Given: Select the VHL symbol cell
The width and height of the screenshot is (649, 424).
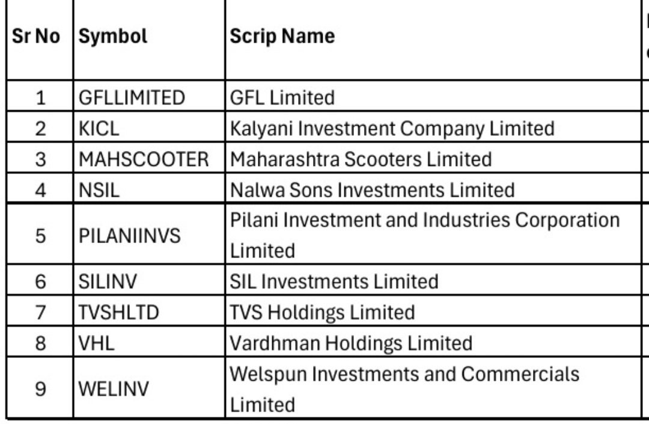Looking at the screenshot, I should tap(149, 341).
